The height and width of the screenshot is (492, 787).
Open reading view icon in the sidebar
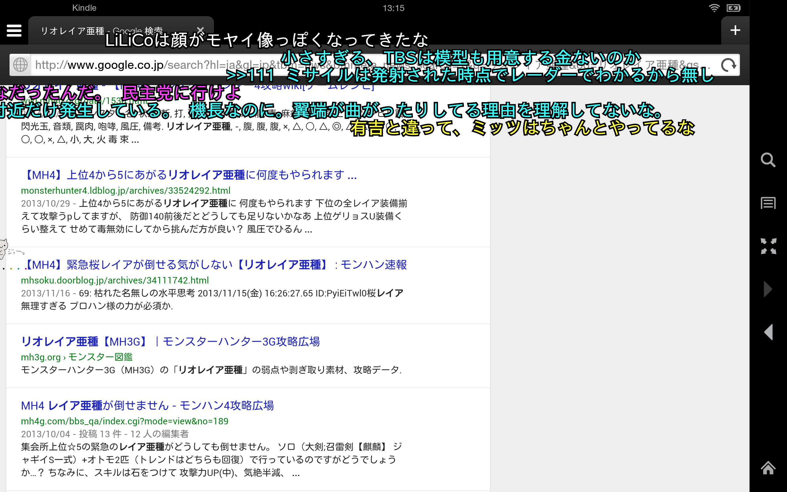click(x=768, y=203)
